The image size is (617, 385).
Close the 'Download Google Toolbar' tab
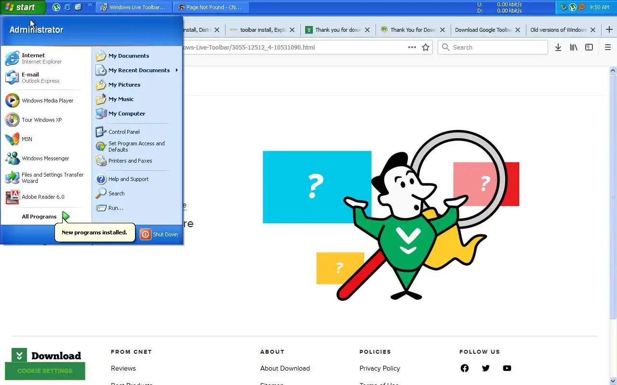[x=518, y=30]
